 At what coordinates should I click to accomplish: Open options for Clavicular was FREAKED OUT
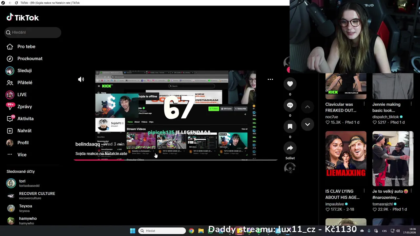click(x=364, y=104)
